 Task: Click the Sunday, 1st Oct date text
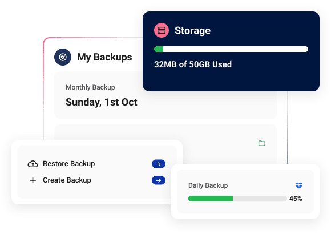coord(102,102)
